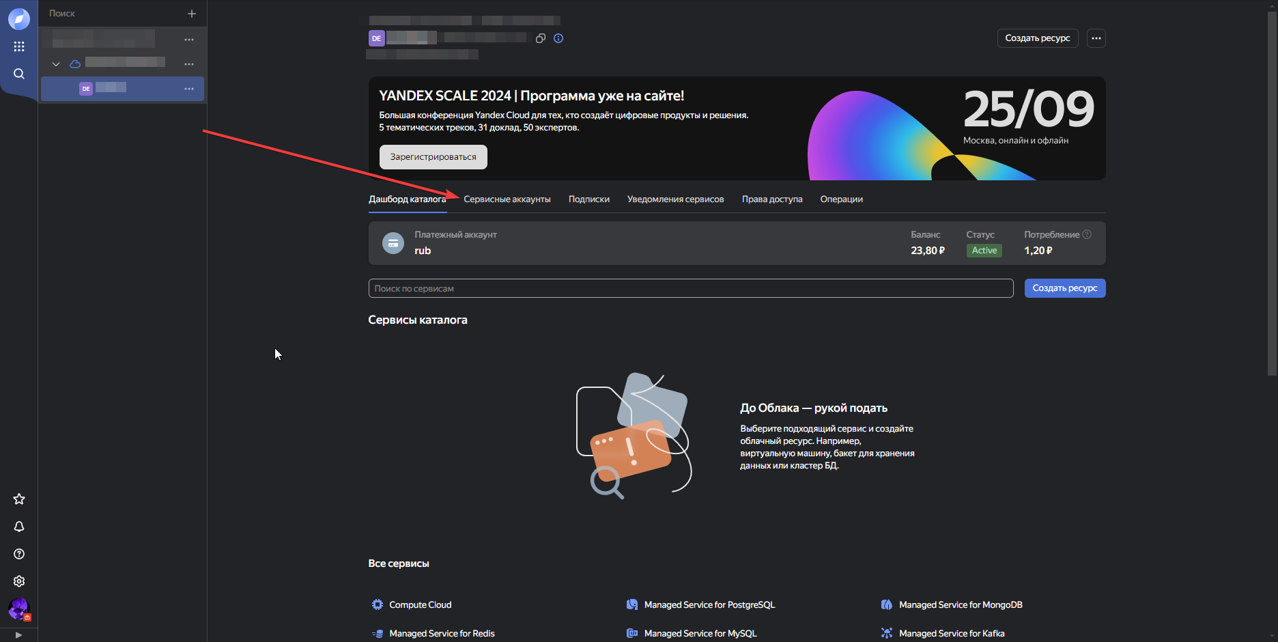This screenshot has width=1278, height=642.
Task: Click the payment account card icon
Action: [x=393, y=243]
